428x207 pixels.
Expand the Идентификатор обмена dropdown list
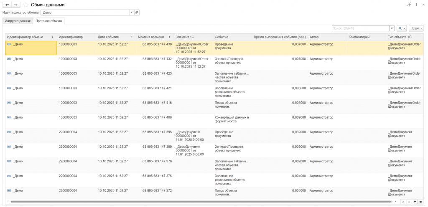click(132, 13)
